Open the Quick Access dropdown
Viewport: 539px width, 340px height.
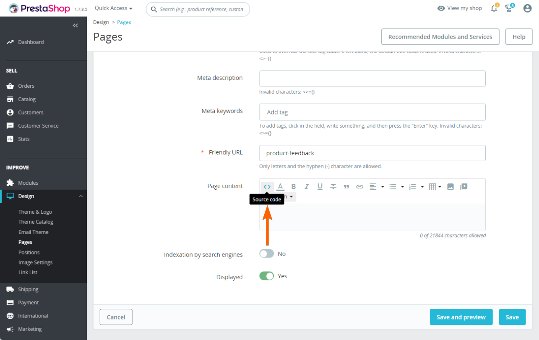click(x=112, y=8)
